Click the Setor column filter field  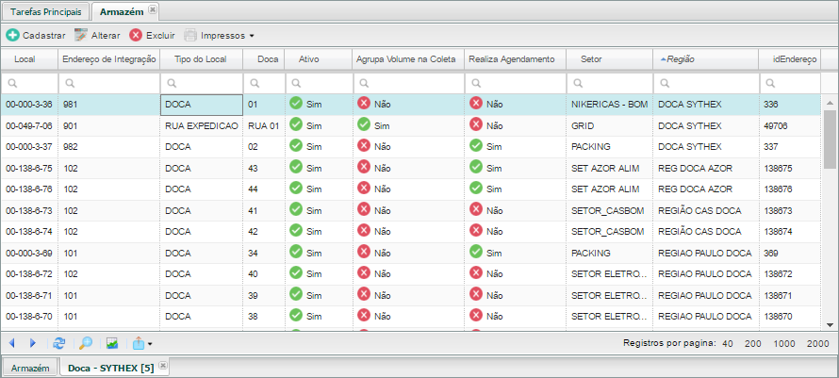(609, 83)
